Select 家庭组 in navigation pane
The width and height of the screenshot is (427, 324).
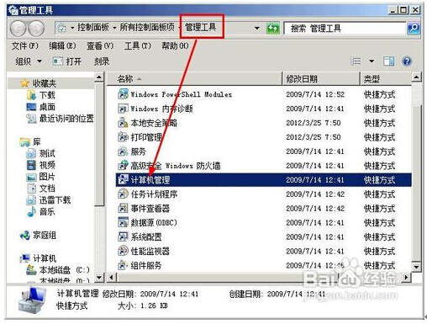[38, 235]
